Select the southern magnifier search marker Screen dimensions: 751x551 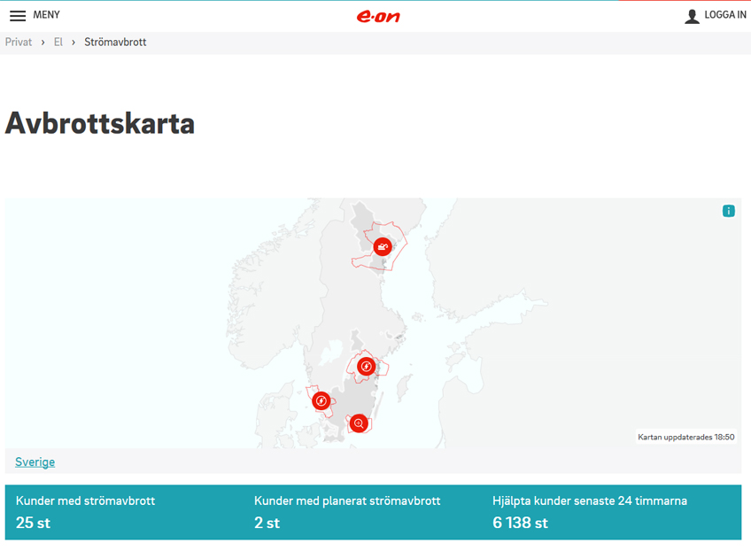tap(359, 423)
